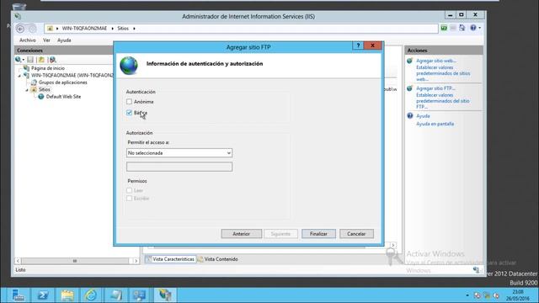
Task: Click the IIS Manager taskbar icon
Action: pyautogui.click(x=165, y=295)
